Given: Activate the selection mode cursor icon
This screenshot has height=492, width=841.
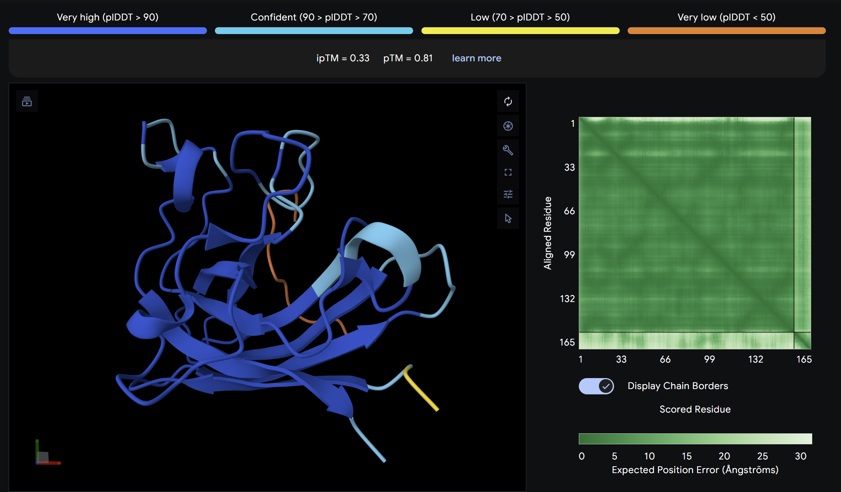Looking at the screenshot, I should coord(508,218).
